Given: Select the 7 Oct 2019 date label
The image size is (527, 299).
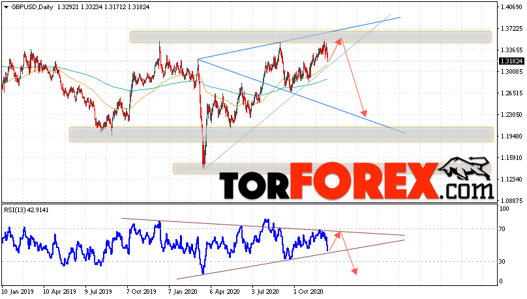Looking at the screenshot, I should (x=140, y=292).
